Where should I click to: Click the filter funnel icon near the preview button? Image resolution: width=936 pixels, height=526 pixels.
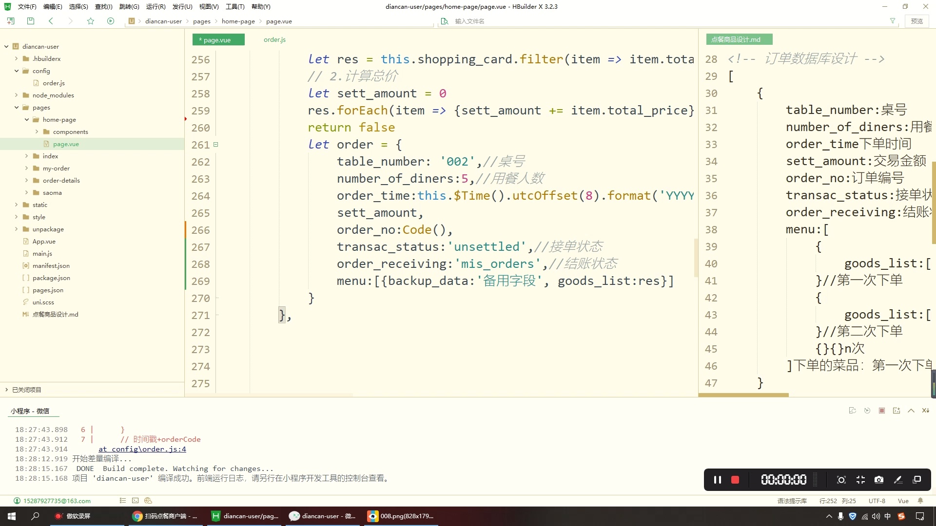pyautogui.click(x=893, y=21)
